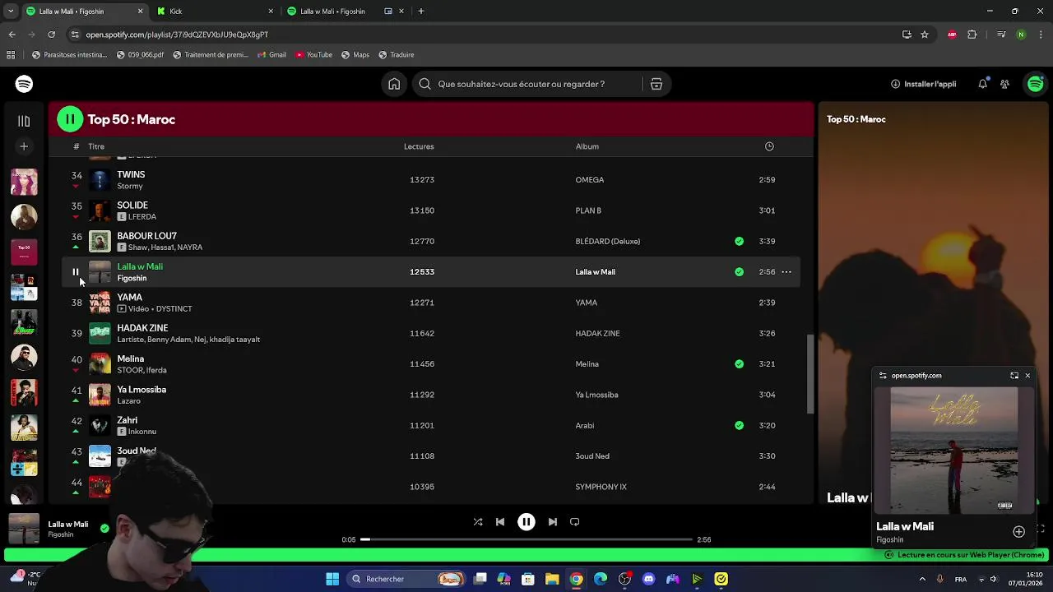
Task: Pause playlist with the green header button
Action: (70, 119)
